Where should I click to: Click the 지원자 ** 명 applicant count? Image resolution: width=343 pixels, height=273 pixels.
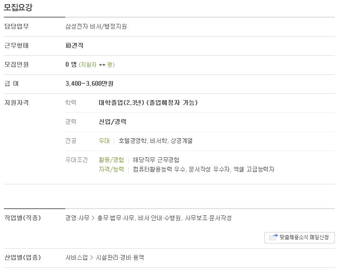click(x=97, y=65)
